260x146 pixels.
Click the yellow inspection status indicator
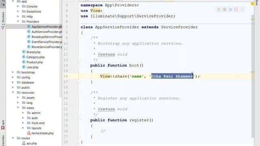tap(252, 4)
